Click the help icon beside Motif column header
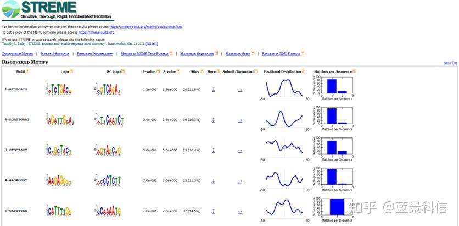Screen dimensions: 459x226 click(x=27, y=71)
